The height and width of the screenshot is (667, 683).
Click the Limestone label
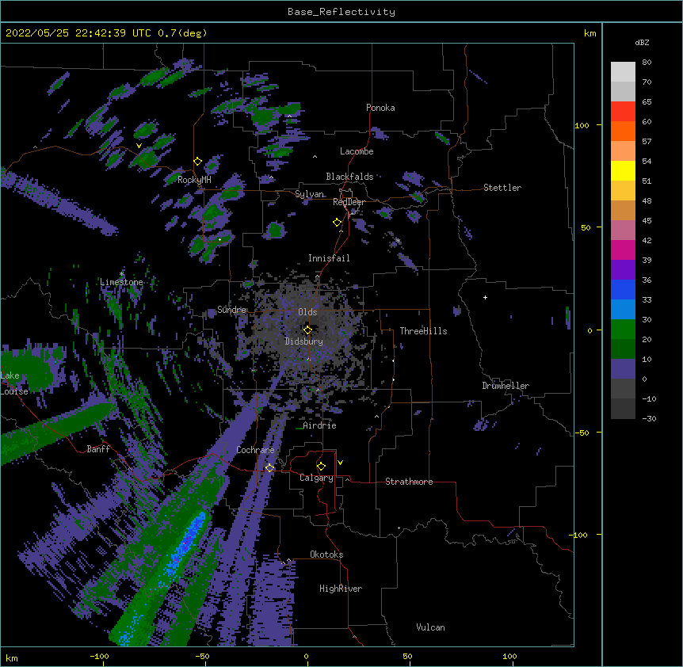click(121, 282)
